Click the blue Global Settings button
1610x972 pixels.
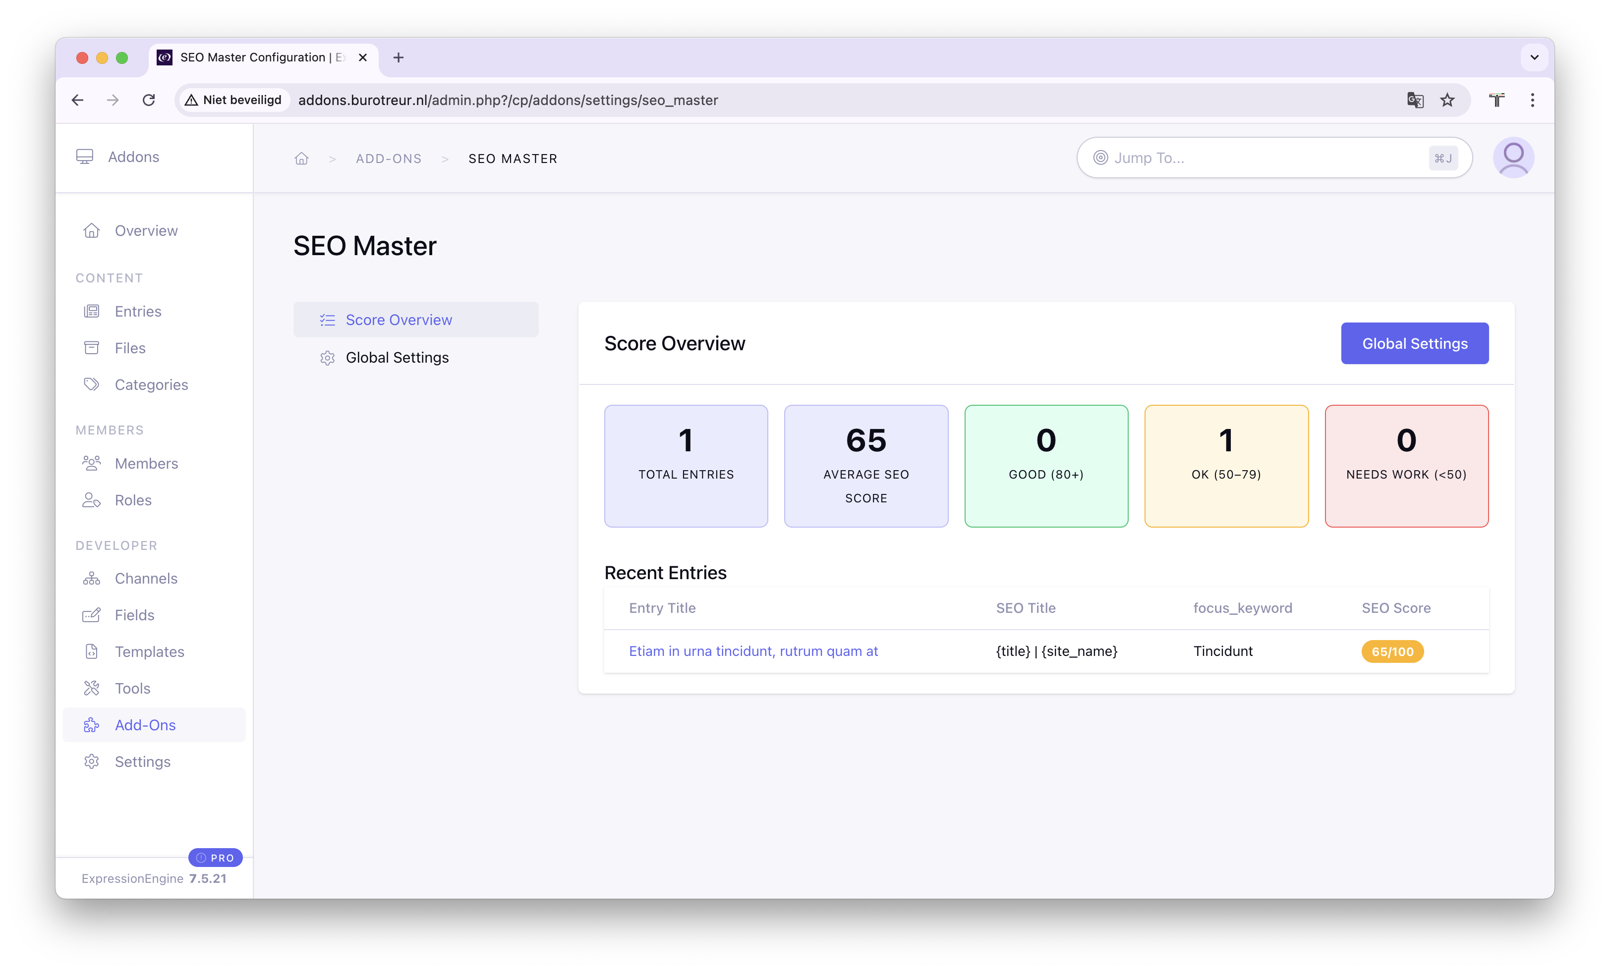click(1415, 343)
